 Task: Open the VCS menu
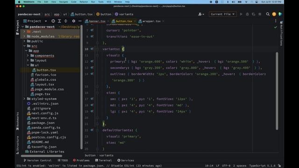pyautogui.click(x=109, y=2)
